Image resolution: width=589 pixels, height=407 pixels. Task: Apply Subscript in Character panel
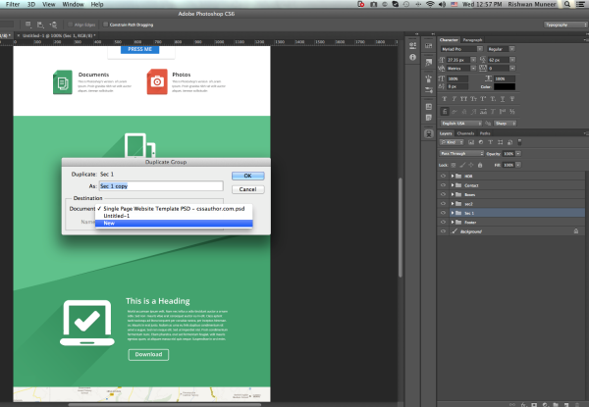(493, 99)
